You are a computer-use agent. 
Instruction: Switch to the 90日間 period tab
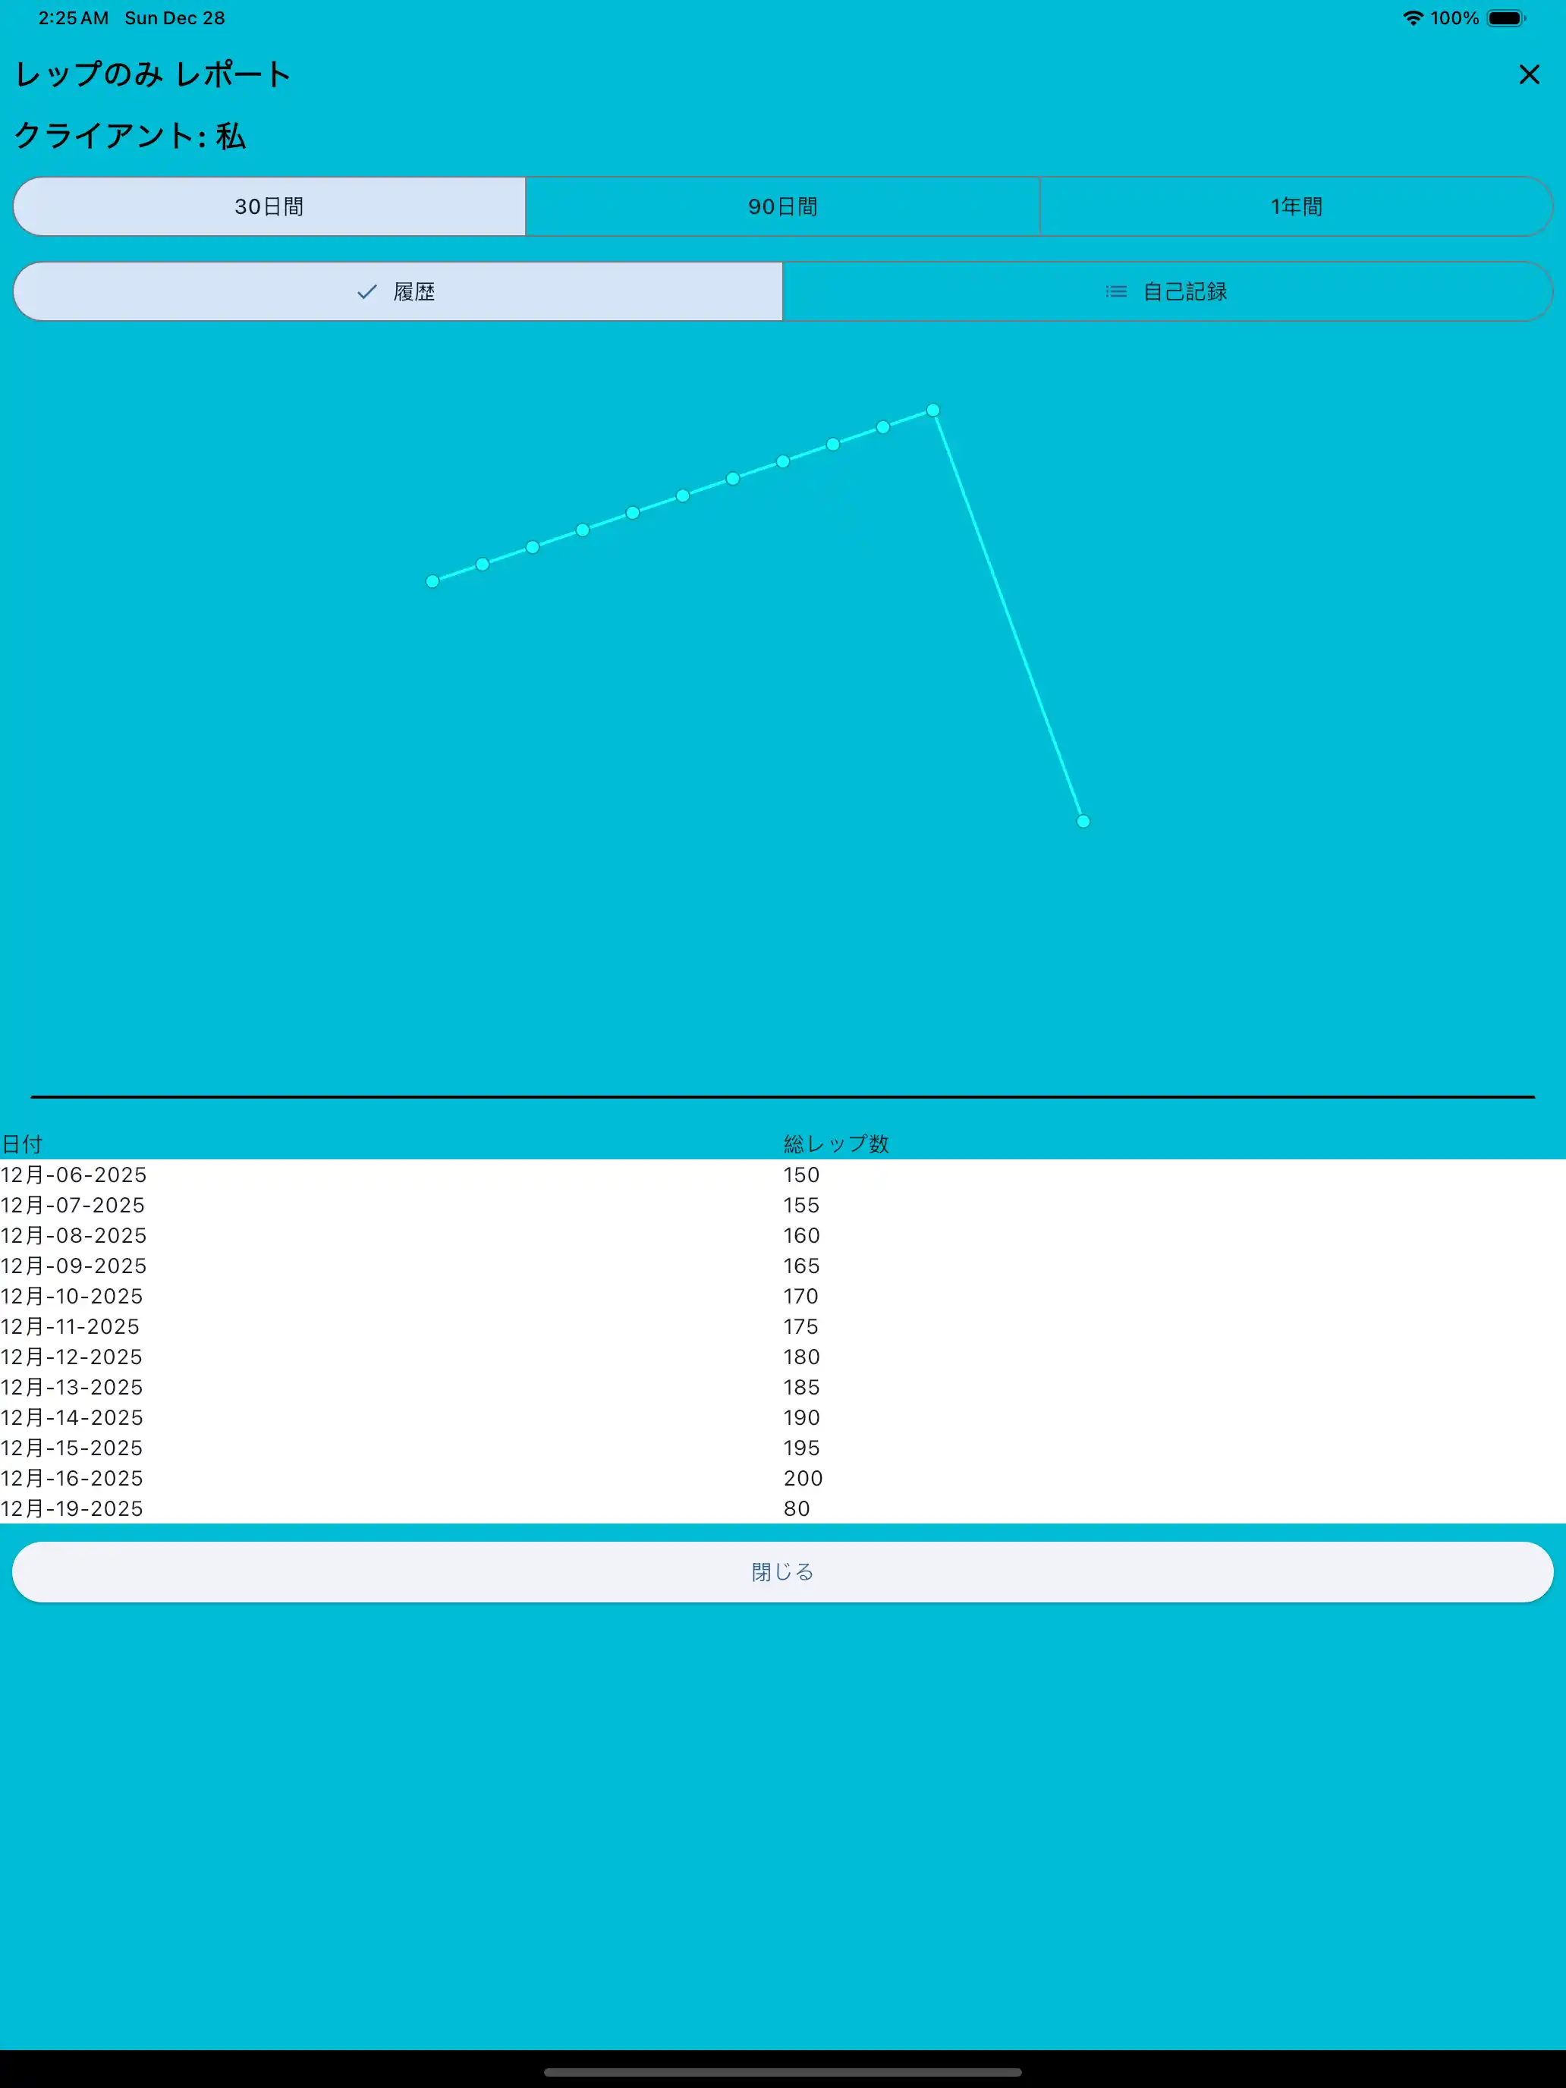click(782, 206)
